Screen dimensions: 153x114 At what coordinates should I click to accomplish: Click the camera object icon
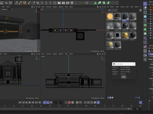(x=145, y=55)
